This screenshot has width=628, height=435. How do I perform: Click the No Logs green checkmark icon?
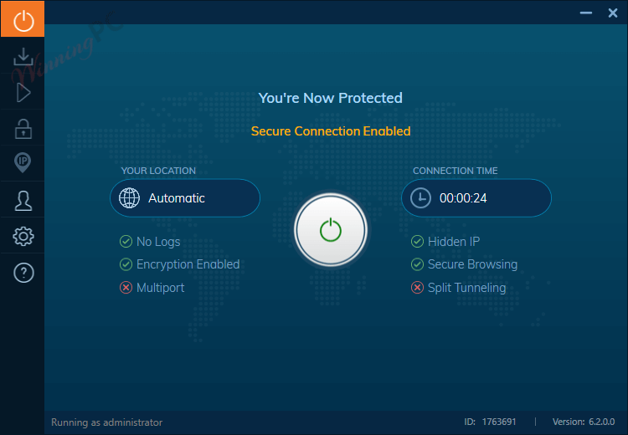tap(126, 241)
